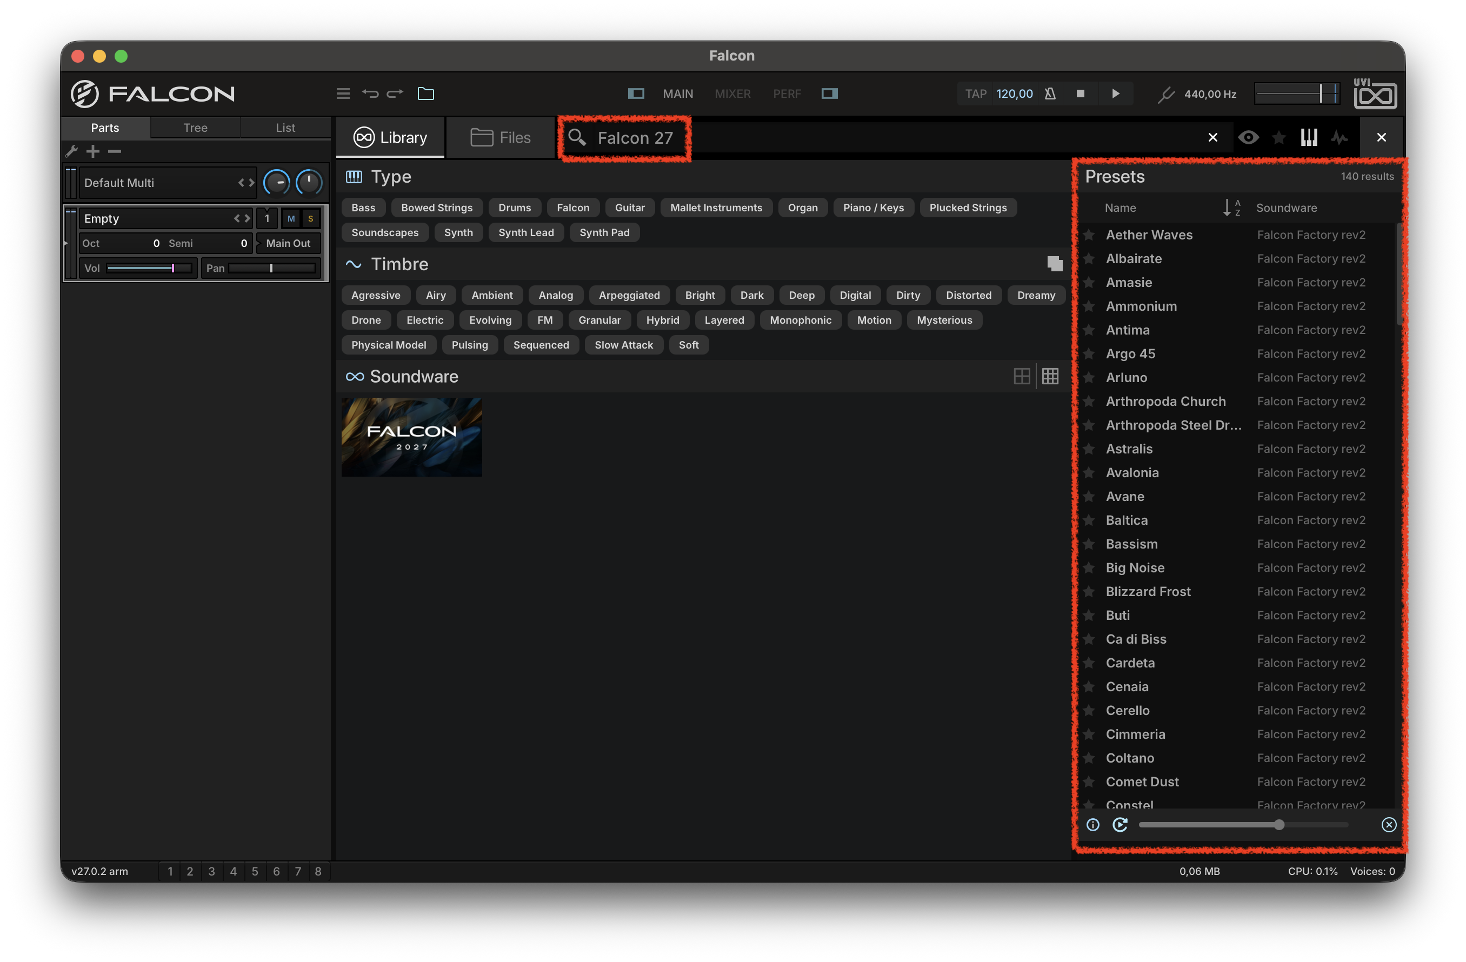Adjust the part Vol slider
This screenshot has height=962, width=1466.
[x=149, y=268]
